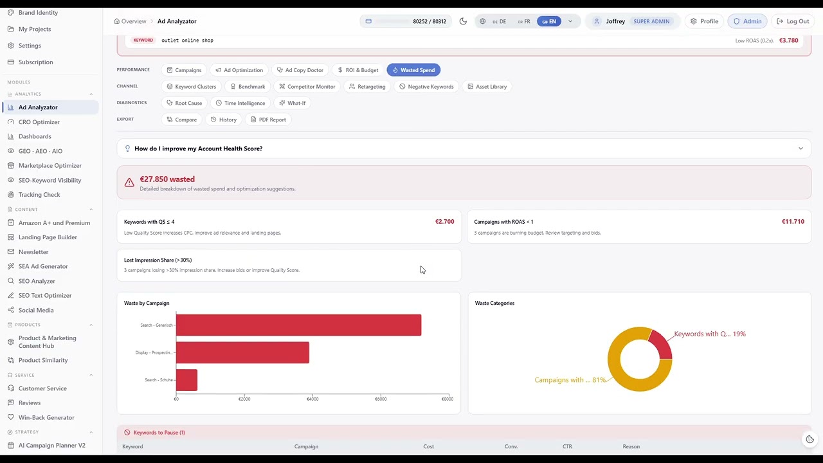Collapse the Analytics sidebar section
The height and width of the screenshot is (463, 823).
click(91, 94)
